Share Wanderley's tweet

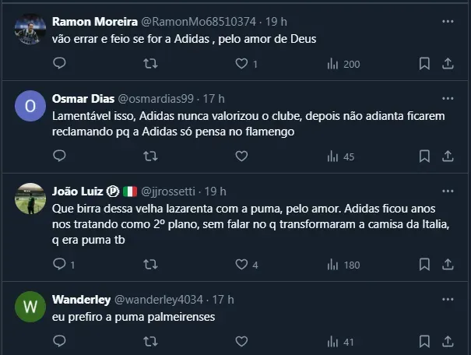448,341
